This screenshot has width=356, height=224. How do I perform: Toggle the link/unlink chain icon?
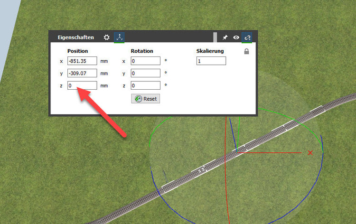[247, 37]
